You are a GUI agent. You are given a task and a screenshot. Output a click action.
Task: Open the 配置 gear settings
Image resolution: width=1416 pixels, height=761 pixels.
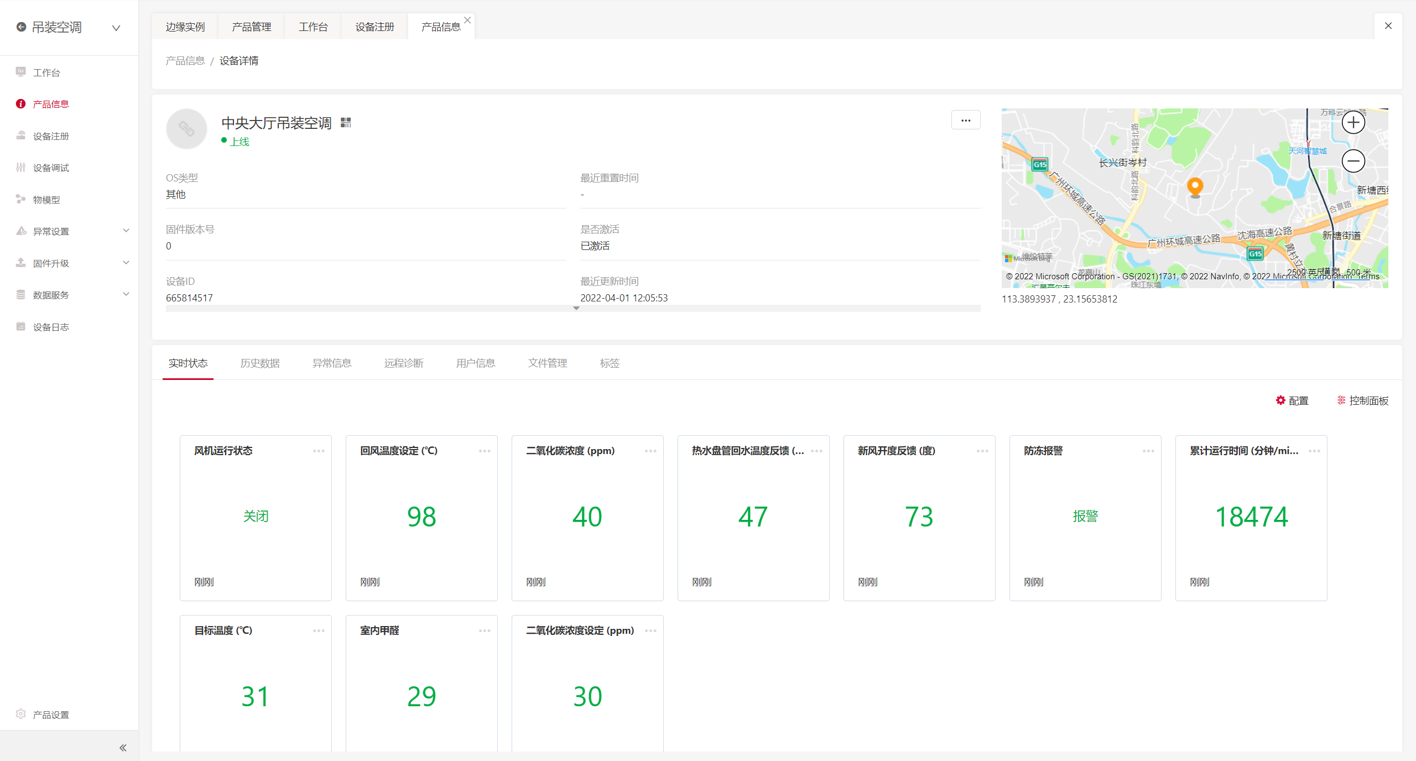tap(1292, 400)
